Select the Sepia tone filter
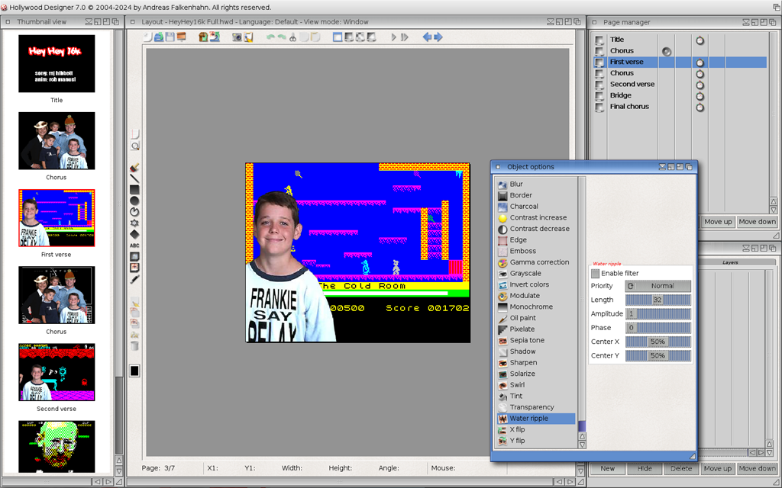This screenshot has width=782, height=488. pos(536,341)
